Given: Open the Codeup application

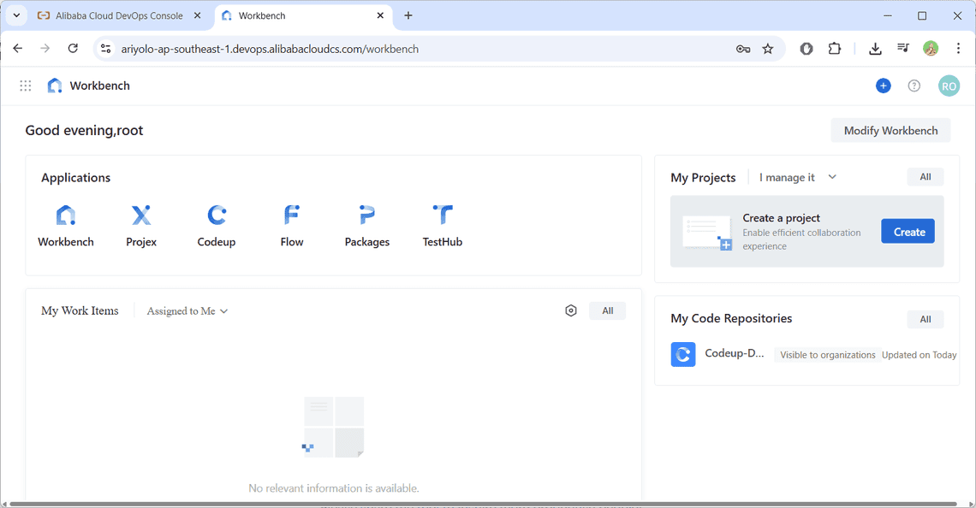Looking at the screenshot, I should tap(216, 224).
